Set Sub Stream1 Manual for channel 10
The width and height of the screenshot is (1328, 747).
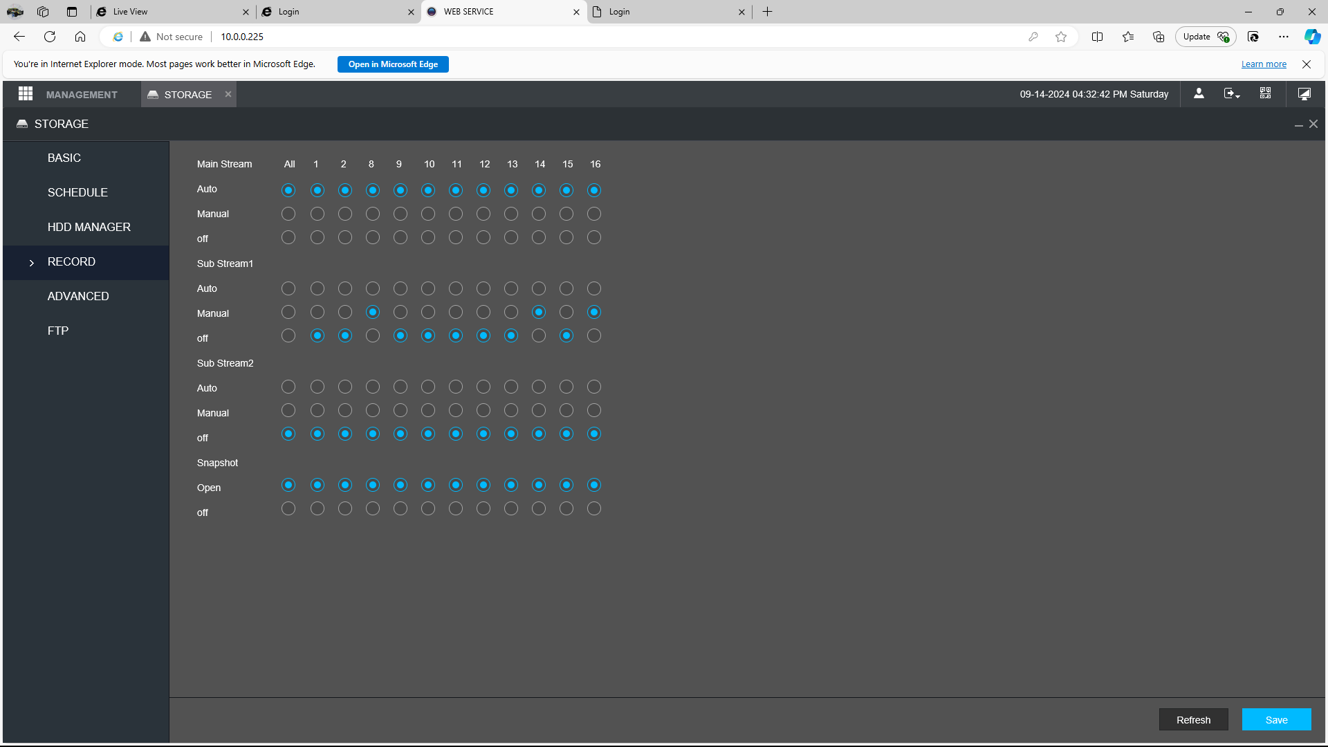428,313
